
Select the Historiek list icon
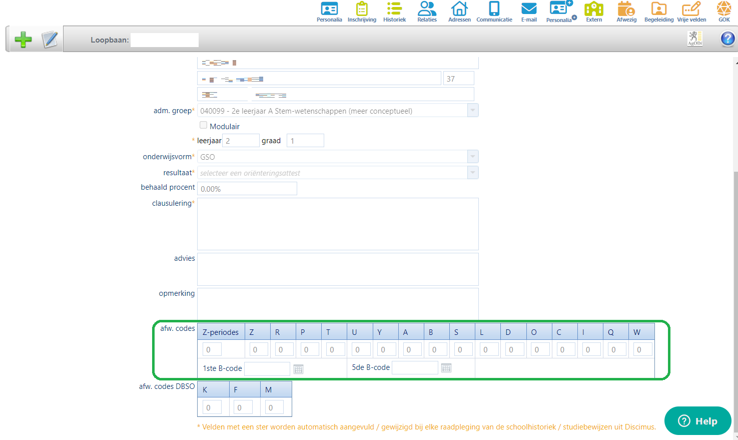click(x=394, y=9)
